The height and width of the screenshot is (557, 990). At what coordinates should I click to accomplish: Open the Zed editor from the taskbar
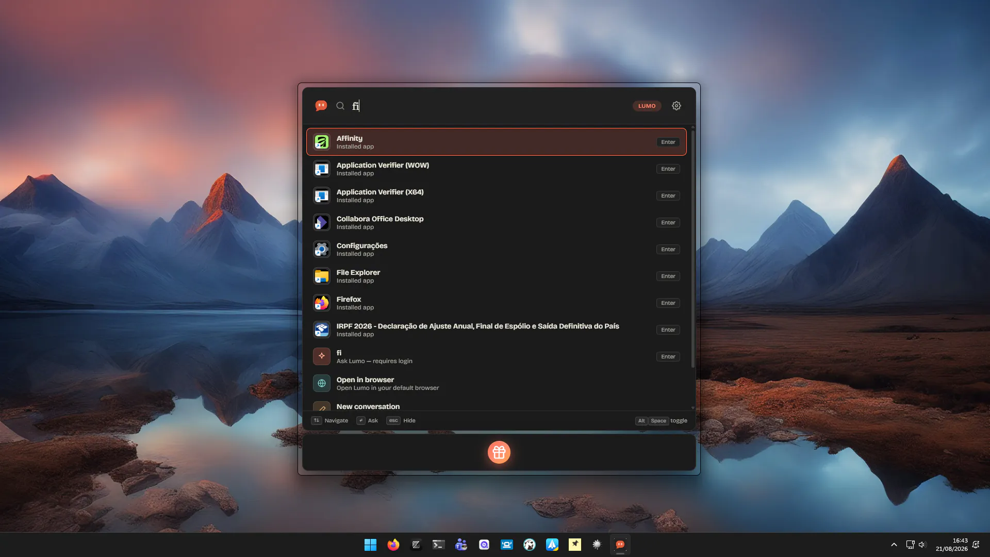[x=416, y=545]
